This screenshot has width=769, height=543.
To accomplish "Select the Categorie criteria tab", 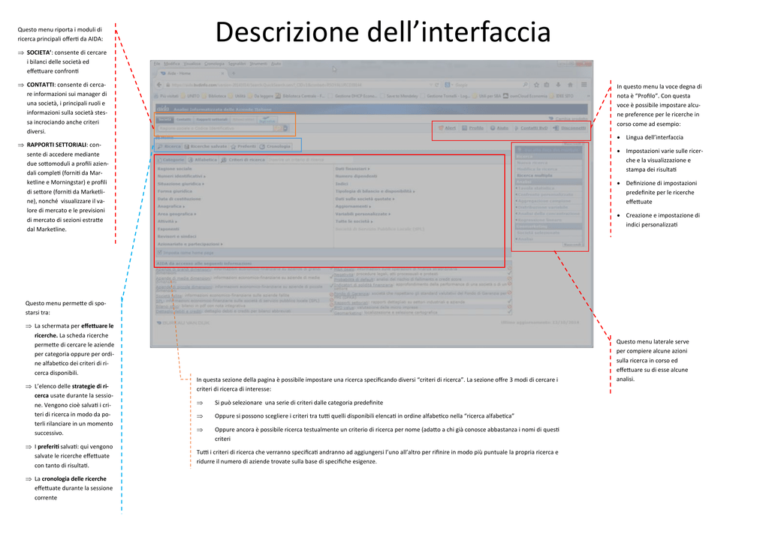I will [170, 160].
